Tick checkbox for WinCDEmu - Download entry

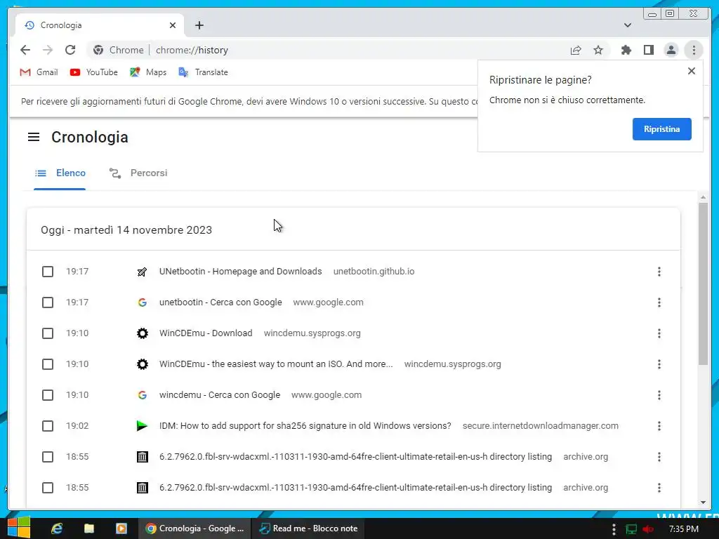pos(48,333)
